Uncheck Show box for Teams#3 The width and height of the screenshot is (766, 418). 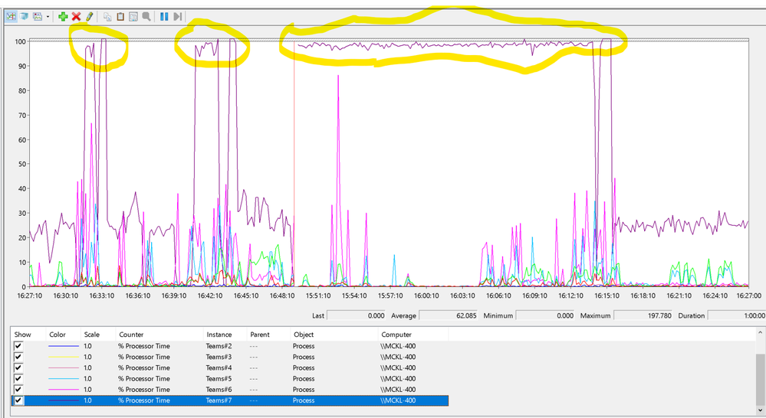18,357
